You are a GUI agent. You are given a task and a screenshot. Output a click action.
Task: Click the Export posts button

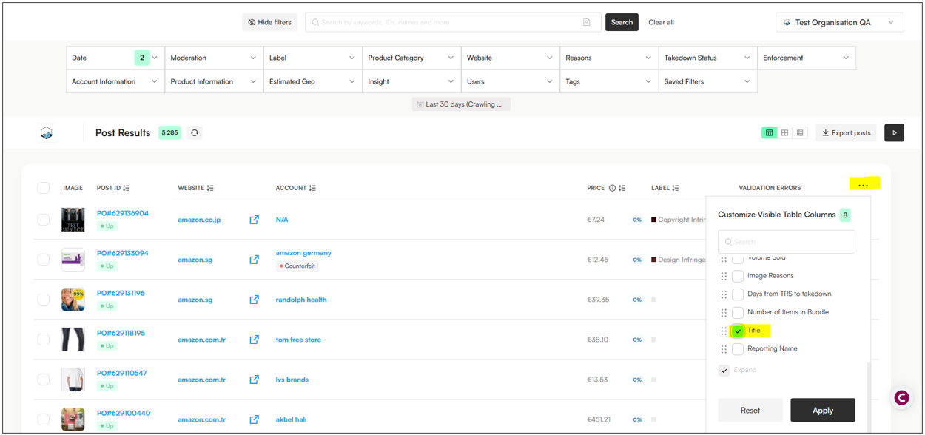click(x=847, y=133)
